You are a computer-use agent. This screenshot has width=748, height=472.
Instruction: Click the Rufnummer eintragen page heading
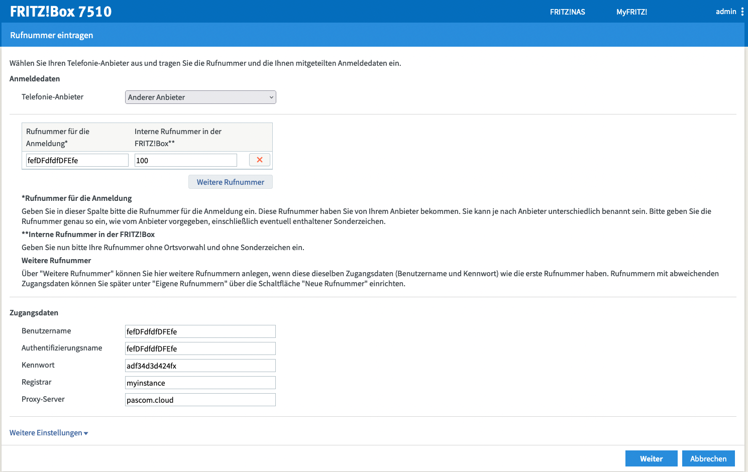click(x=52, y=35)
